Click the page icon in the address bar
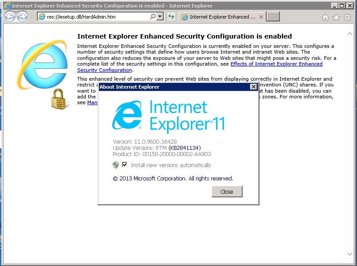357x266 pixels. click(42, 16)
